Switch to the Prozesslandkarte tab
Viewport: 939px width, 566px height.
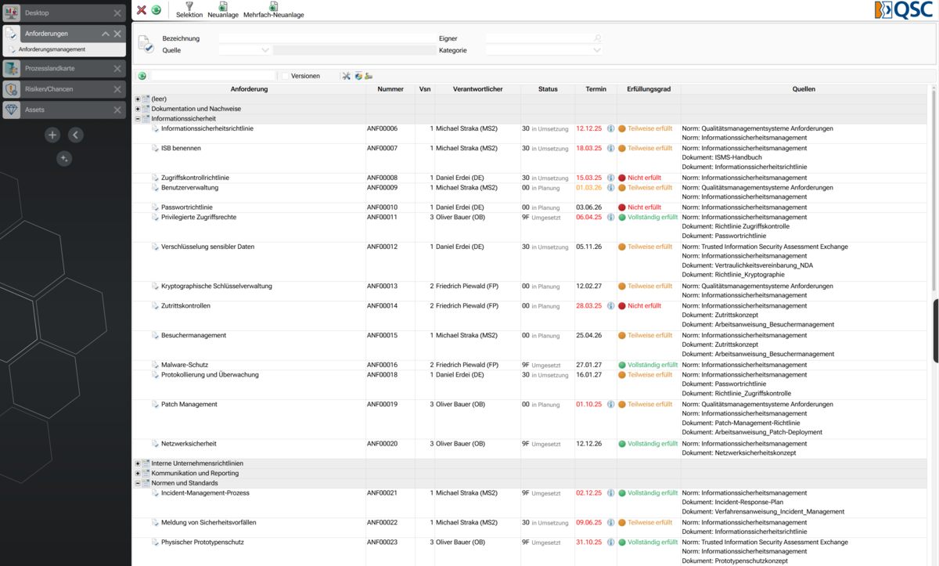click(x=63, y=68)
